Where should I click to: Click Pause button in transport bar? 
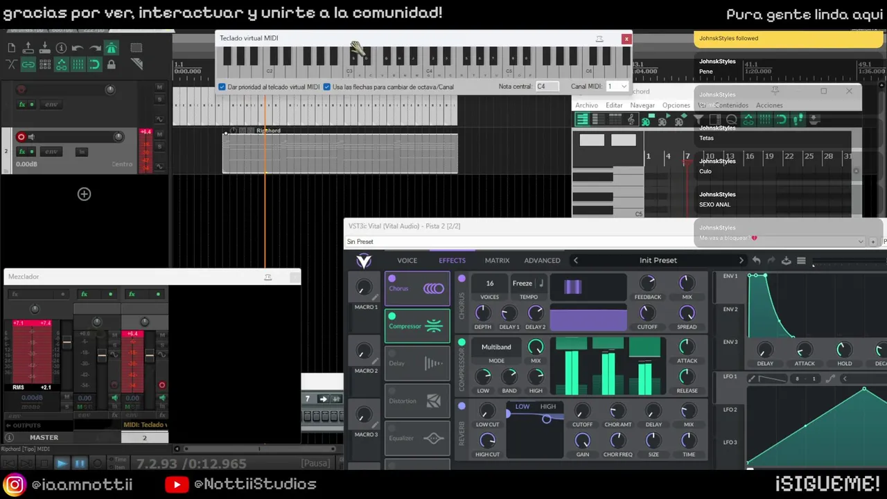coord(79,464)
